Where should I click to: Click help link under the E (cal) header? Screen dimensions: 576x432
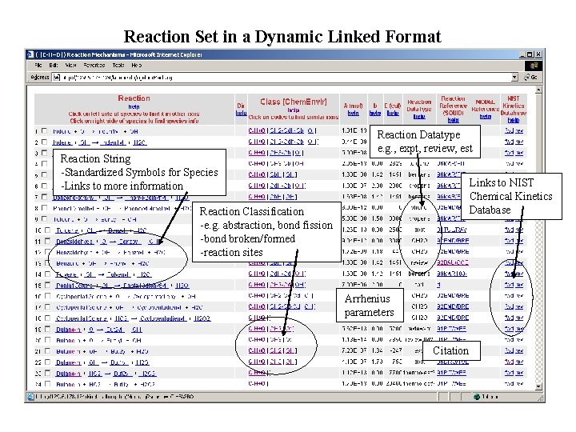(393, 113)
